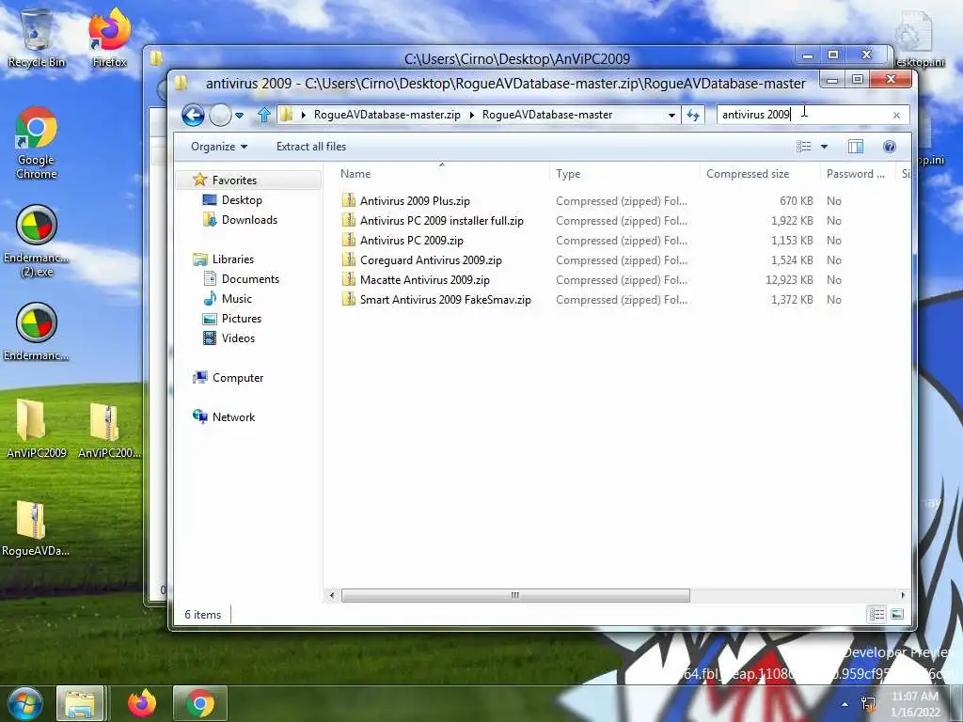Click the Up one level arrow icon
The image size is (963, 722).
pyautogui.click(x=264, y=115)
